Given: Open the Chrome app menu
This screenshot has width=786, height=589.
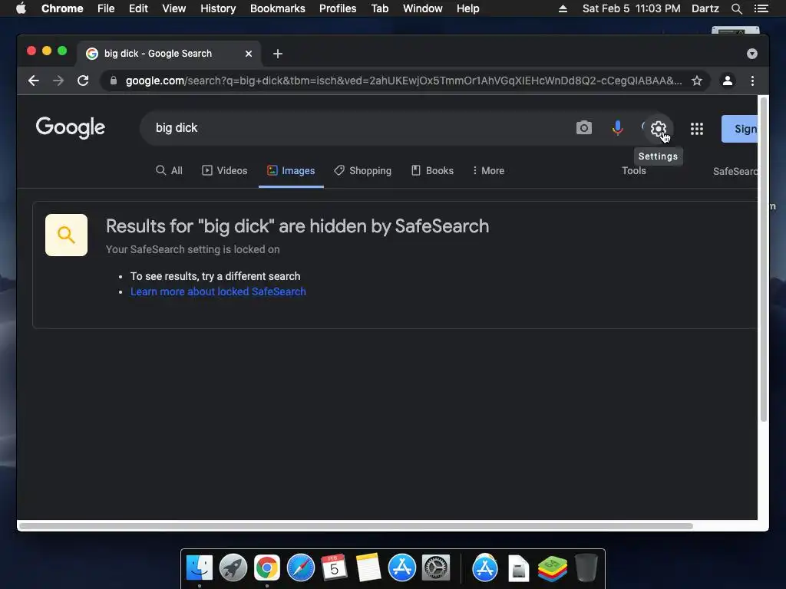Looking at the screenshot, I should tap(62, 8).
